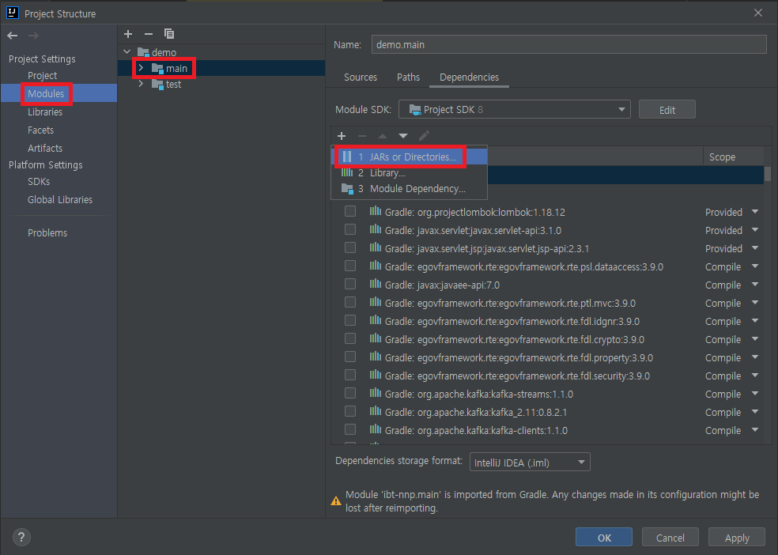Screen dimensions: 778x555
Task: Click library icon of kafka-streams dependency
Action: click(375, 394)
